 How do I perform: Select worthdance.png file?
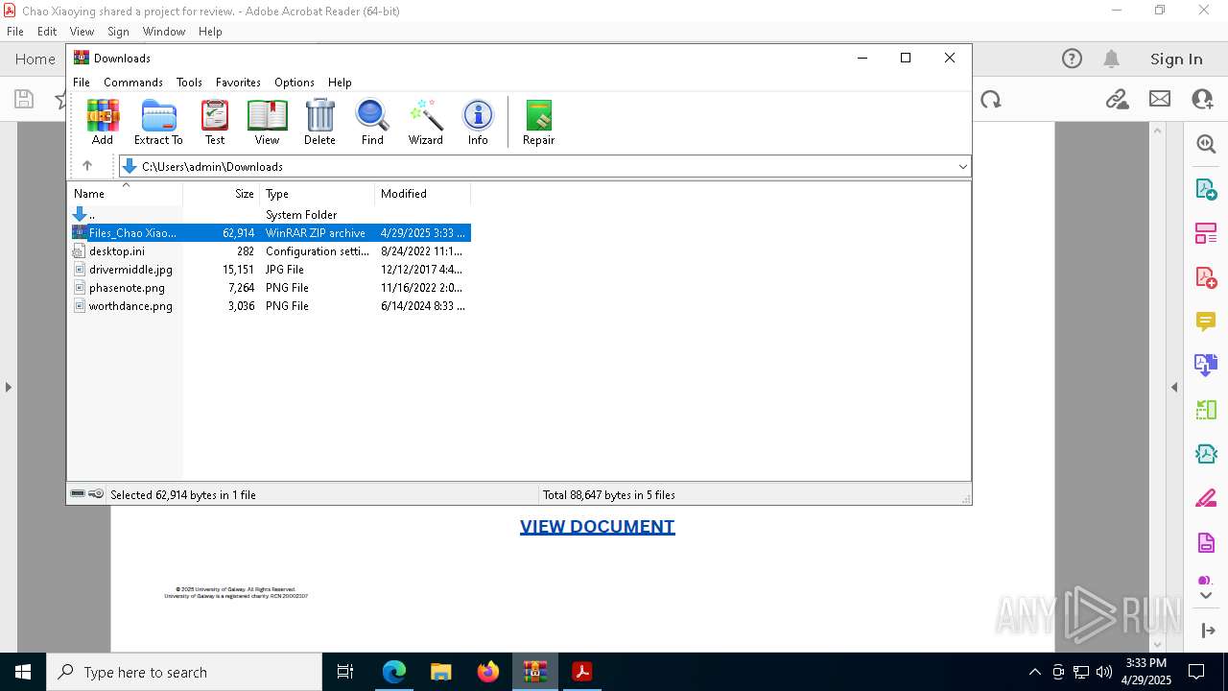[x=270, y=306]
